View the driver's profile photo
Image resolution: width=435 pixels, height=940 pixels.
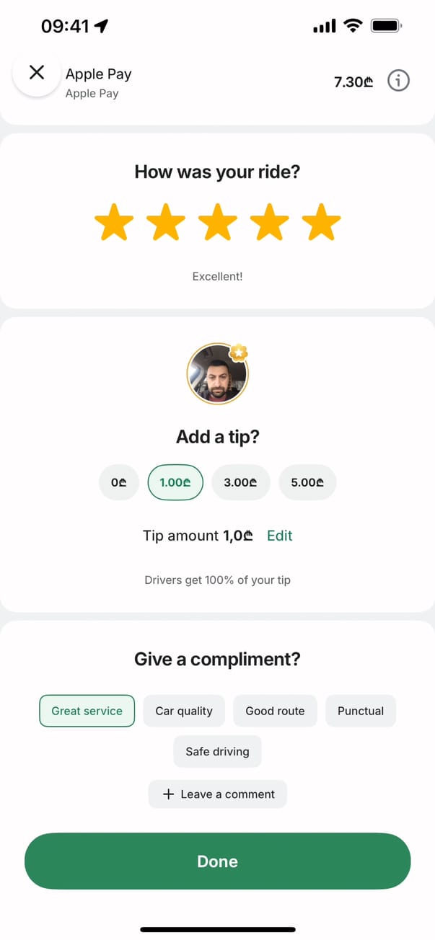[217, 373]
